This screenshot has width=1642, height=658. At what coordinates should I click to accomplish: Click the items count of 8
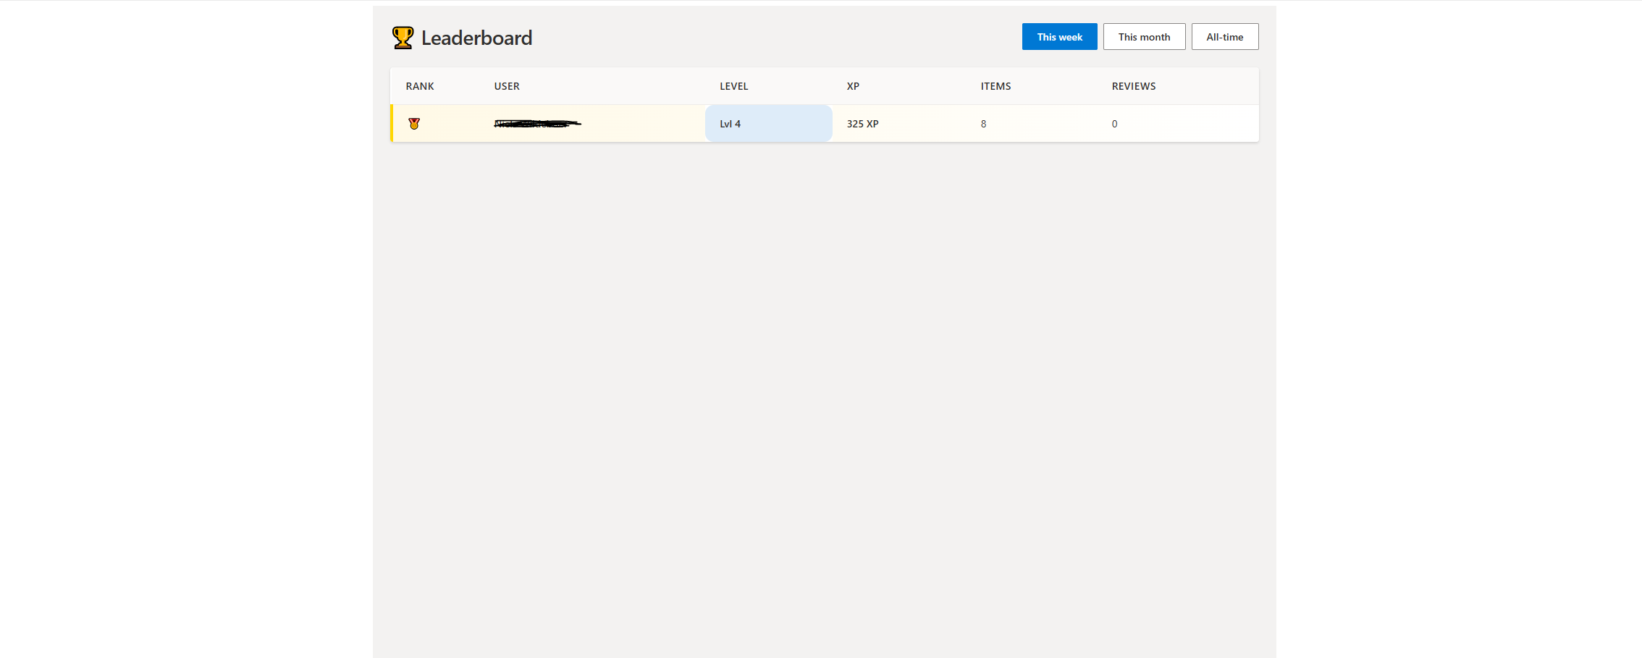pyautogui.click(x=983, y=123)
